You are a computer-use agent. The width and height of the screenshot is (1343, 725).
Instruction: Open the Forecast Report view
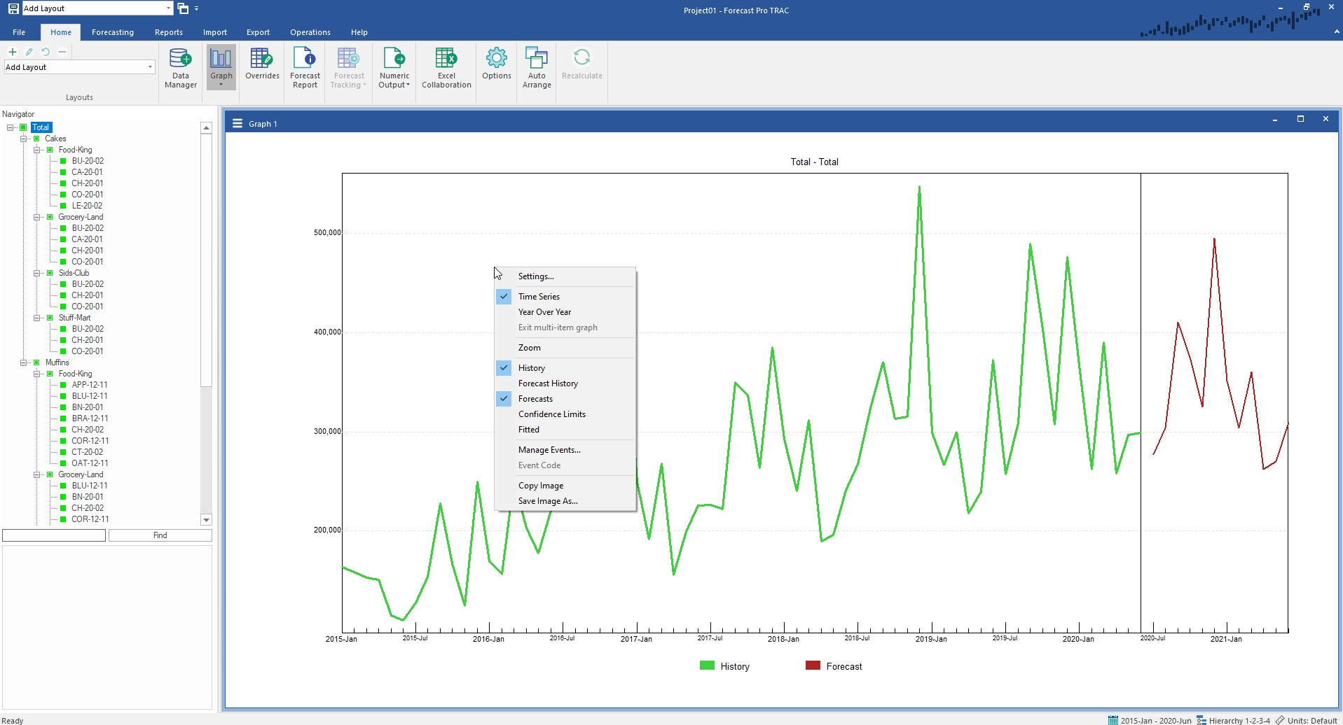pyautogui.click(x=305, y=68)
